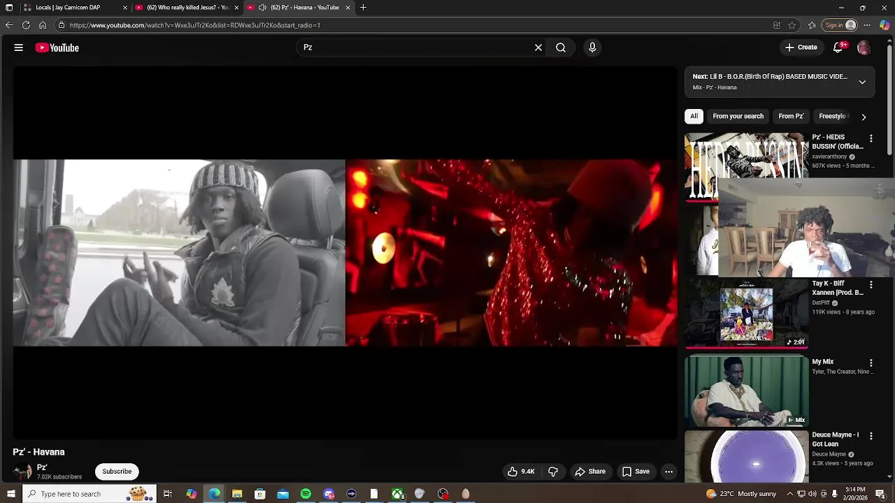The image size is (895, 503).
Task: Open the Windows Start menu
Action: (x=10, y=494)
